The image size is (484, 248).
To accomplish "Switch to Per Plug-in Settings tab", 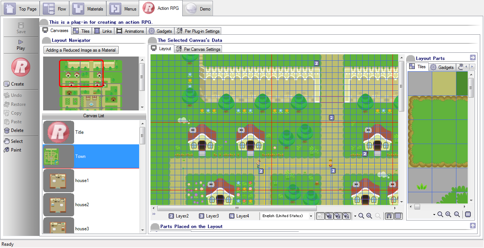I will tap(197, 31).
